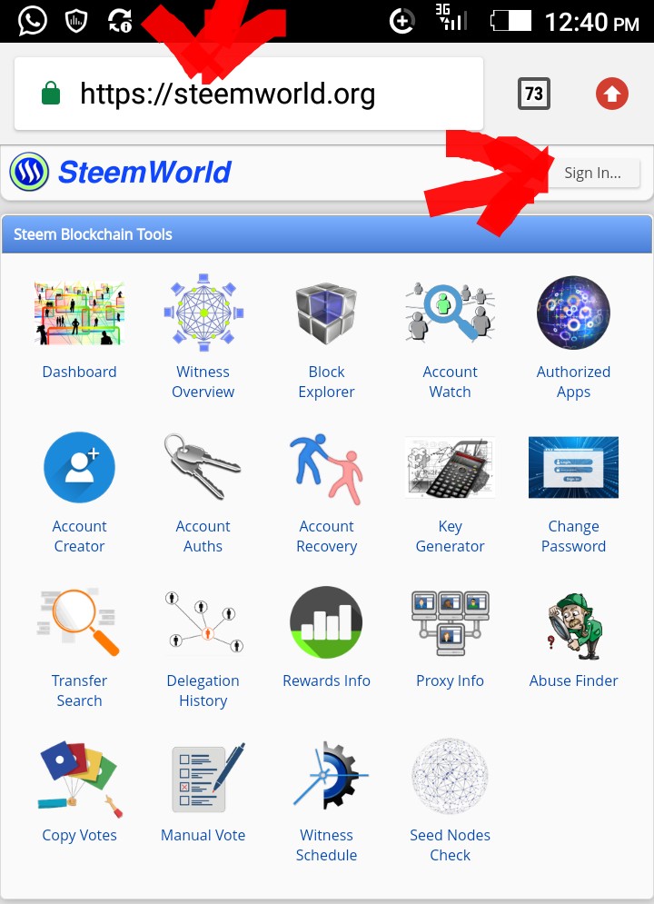Tap the sync notification icon in status bar
654x904 pixels.
tap(120, 21)
